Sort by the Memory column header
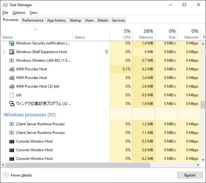206x183 pixels. pyautogui.click(x=144, y=34)
